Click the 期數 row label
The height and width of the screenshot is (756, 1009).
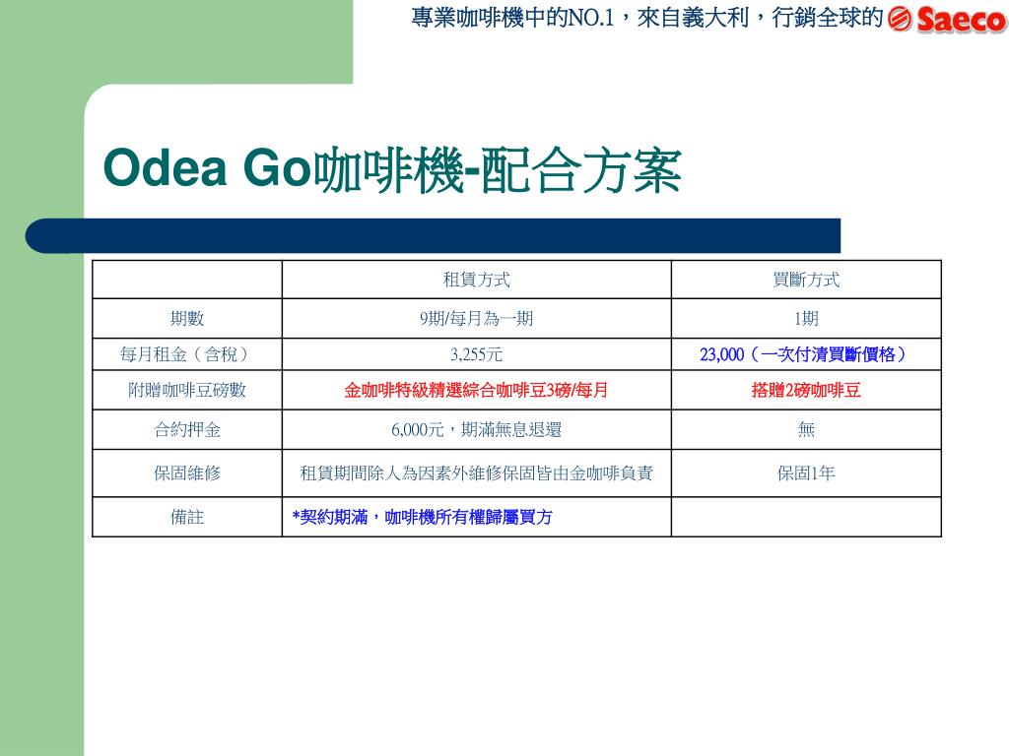click(x=186, y=318)
